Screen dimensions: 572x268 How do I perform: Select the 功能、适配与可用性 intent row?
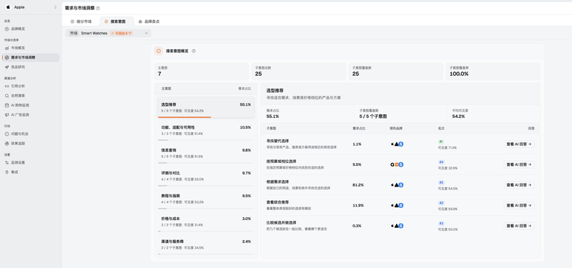point(206,130)
